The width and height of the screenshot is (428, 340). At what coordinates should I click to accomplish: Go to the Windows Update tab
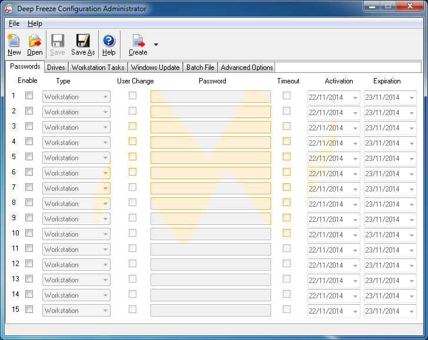pyautogui.click(x=155, y=68)
